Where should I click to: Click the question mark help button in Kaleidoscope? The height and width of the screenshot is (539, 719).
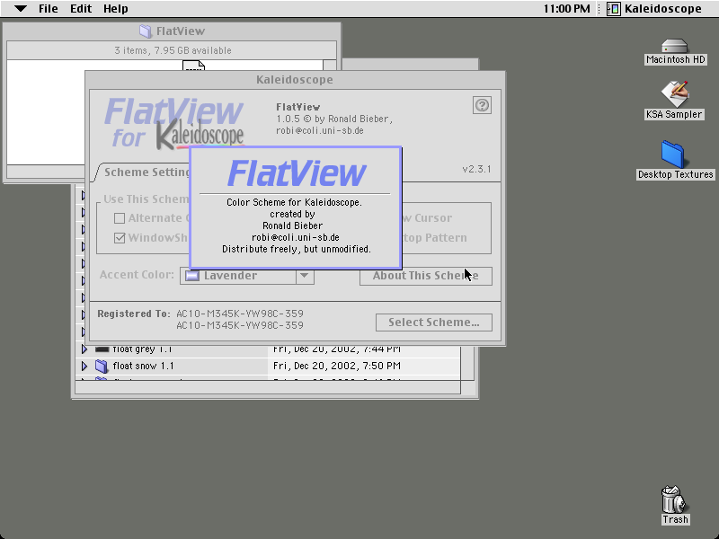482,105
